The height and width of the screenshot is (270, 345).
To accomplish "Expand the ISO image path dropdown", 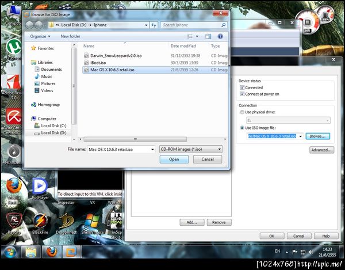I will [x=300, y=136].
